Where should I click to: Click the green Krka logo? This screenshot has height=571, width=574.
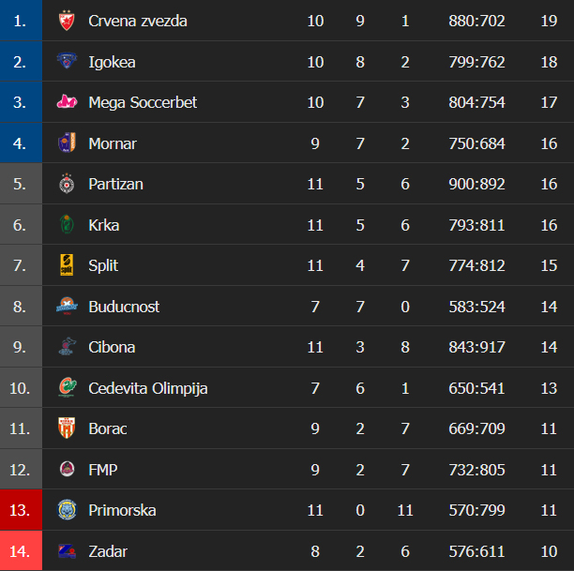[67, 224]
